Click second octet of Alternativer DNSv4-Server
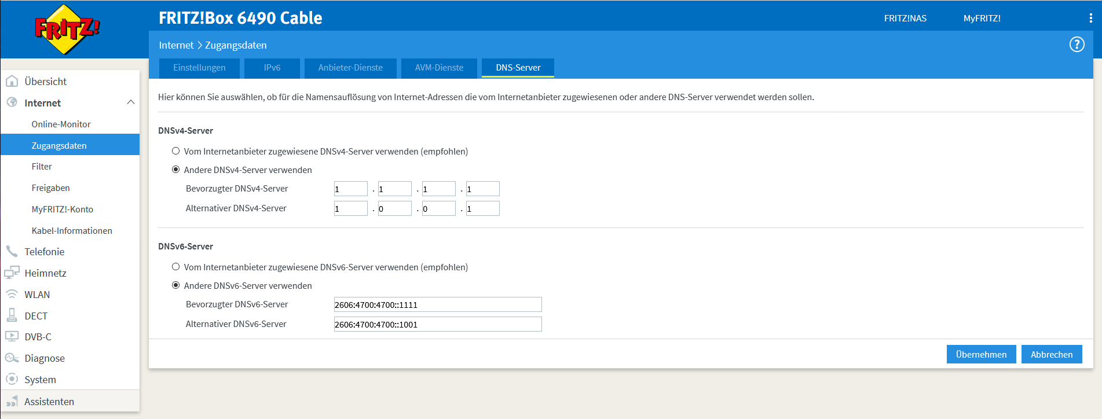This screenshot has height=419, width=1102. tap(395, 208)
